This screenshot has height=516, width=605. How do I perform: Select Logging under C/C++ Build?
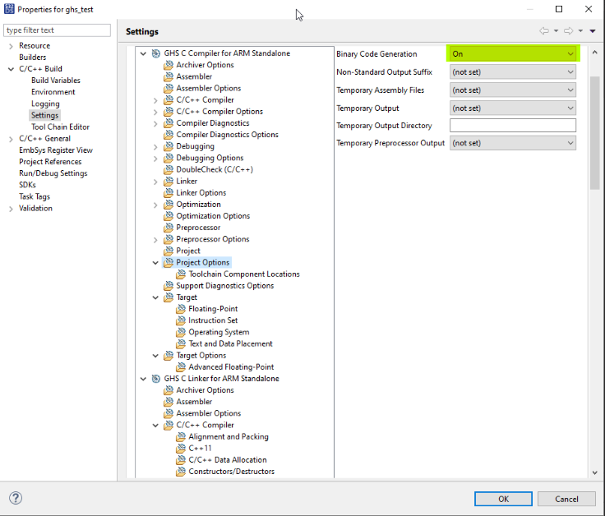[45, 104]
